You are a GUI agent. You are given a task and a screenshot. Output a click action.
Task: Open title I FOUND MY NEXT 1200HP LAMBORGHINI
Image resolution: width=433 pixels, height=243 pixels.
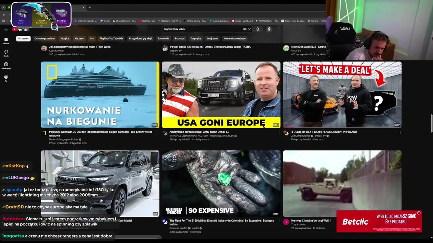click(x=323, y=132)
